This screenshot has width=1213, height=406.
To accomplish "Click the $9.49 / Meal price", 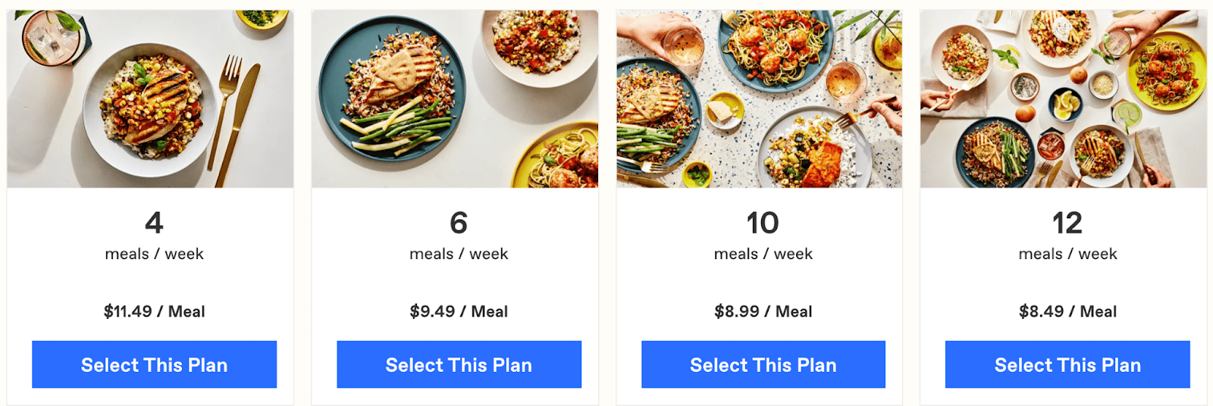I will 459,311.
